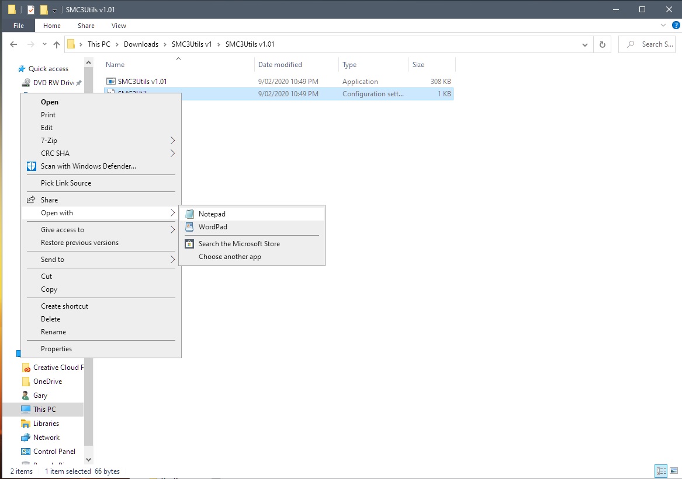The image size is (682, 479).
Task: Click the Back navigation arrow
Action: 13,44
